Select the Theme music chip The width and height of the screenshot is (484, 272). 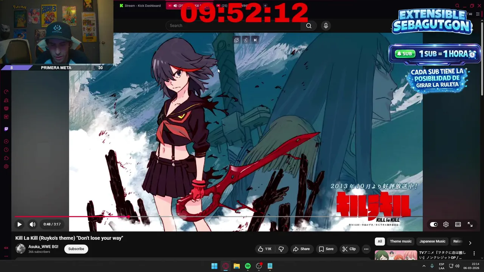(x=400, y=241)
